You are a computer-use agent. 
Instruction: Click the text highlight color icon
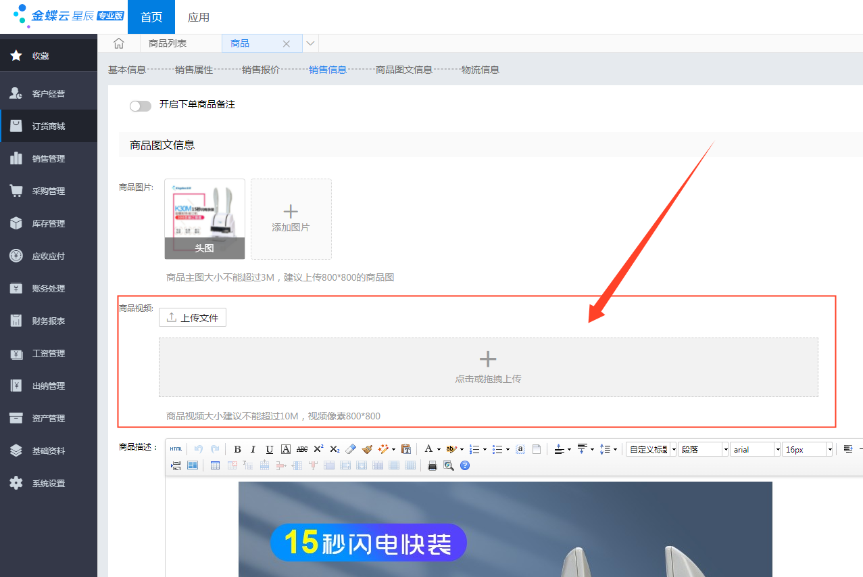451,449
